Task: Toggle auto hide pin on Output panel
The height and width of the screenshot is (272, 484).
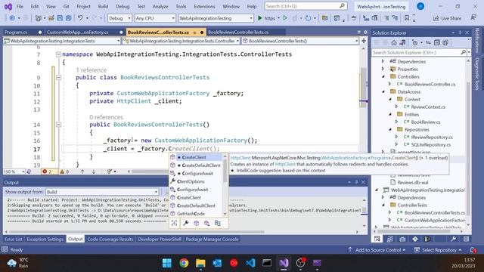Action: [356, 182]
